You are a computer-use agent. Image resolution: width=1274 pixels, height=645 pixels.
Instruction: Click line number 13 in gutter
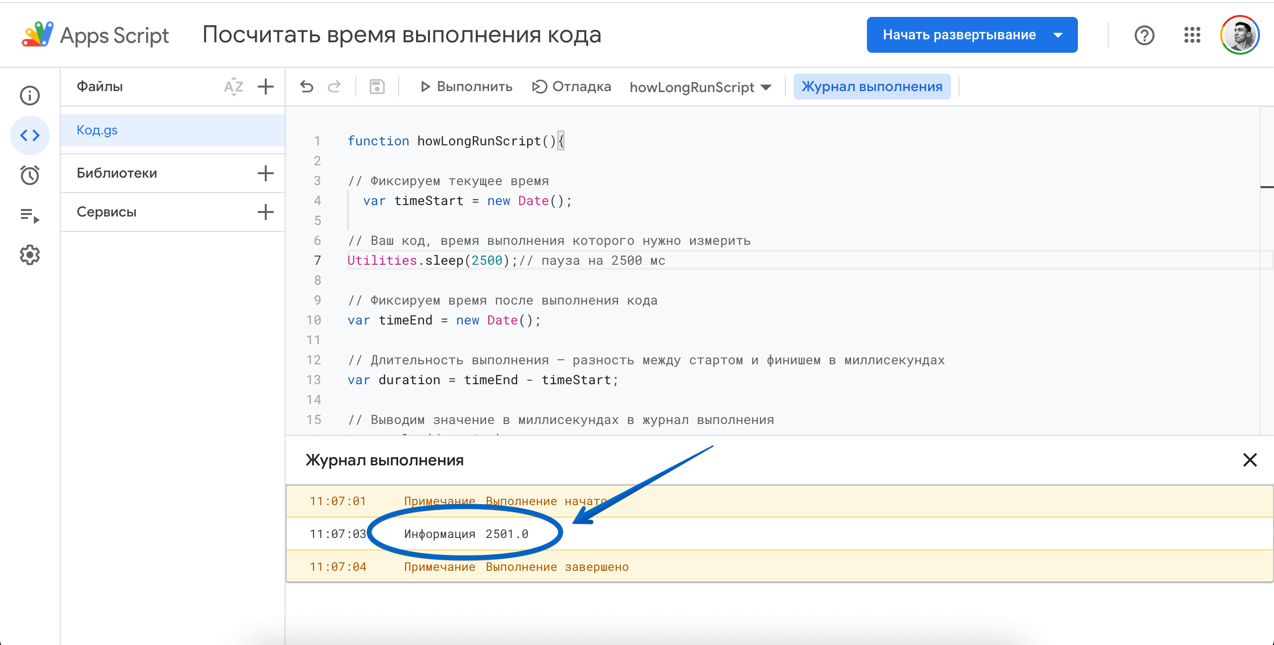pos(314,380)
